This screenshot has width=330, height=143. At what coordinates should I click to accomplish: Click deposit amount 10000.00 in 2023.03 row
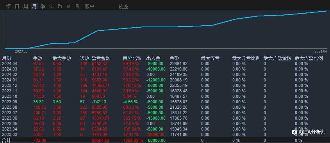[155, 134]
